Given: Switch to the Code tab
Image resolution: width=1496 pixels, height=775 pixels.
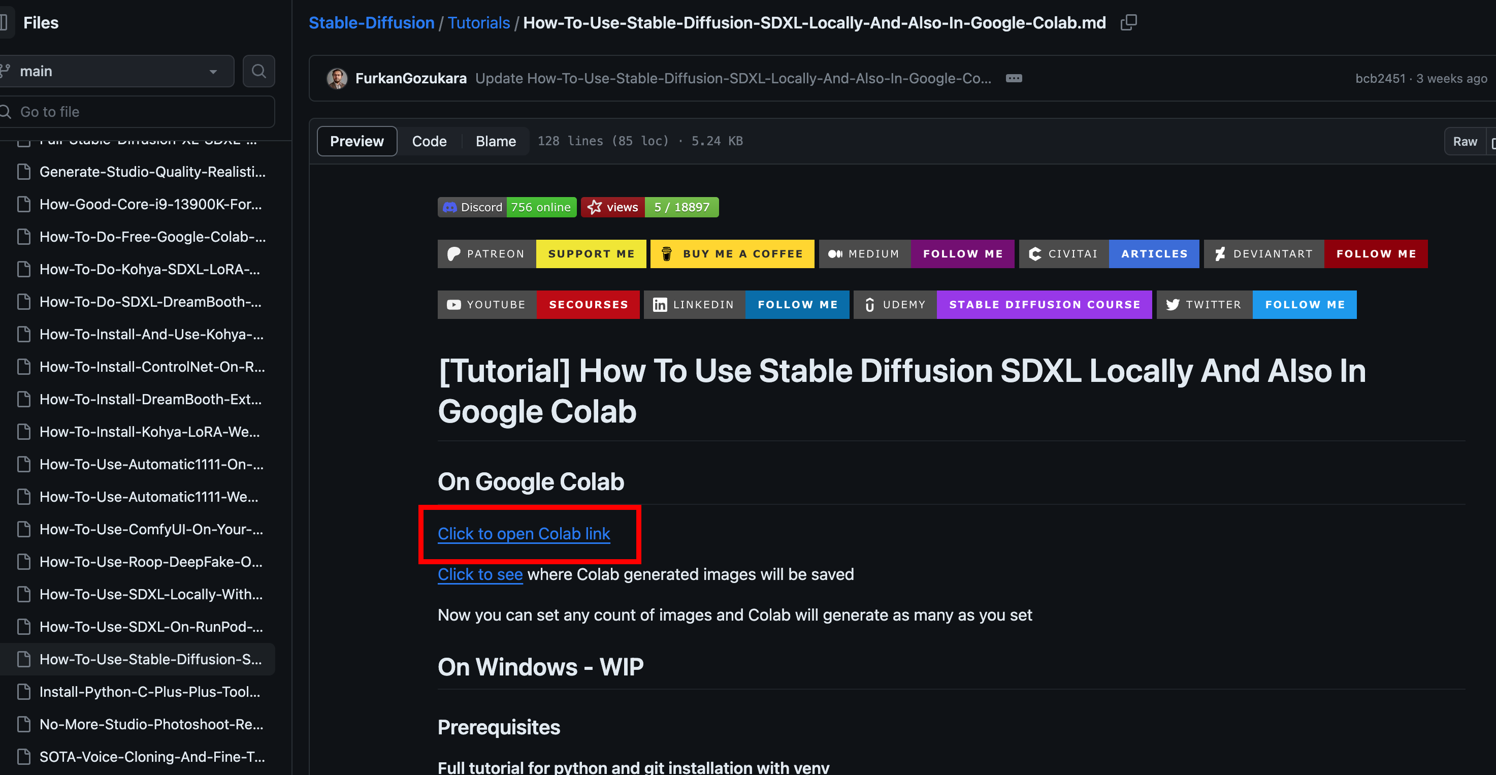Looking at the screenshot, I should [x=429, y=141].
